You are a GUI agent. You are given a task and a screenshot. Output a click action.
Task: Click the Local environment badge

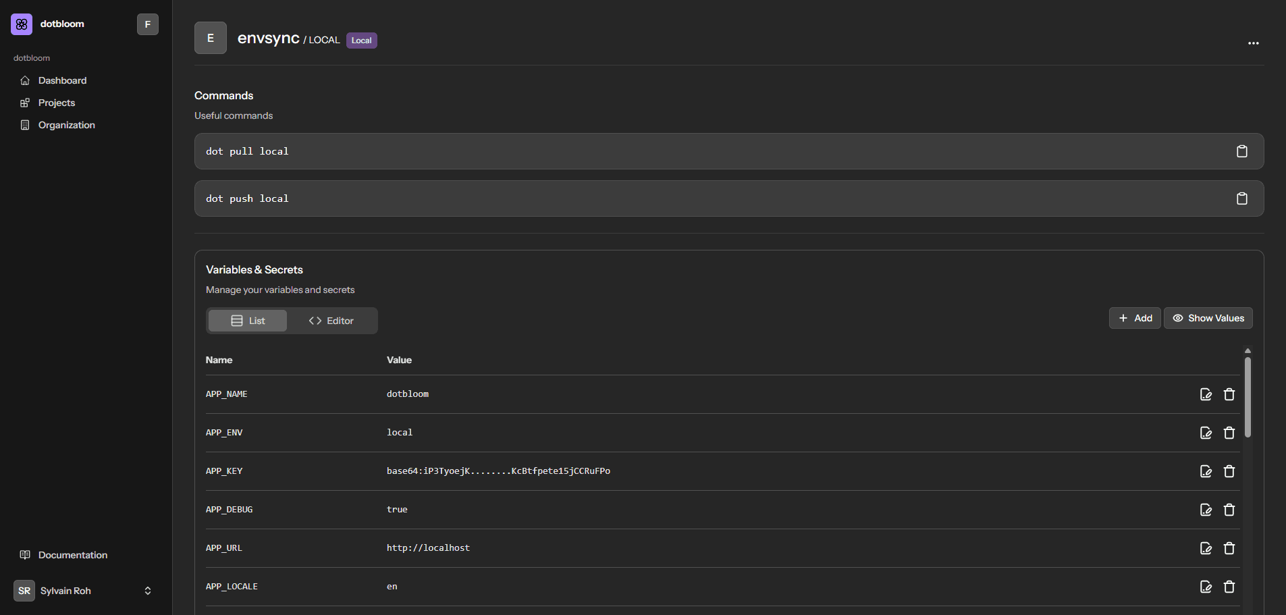tap(362, 41)
